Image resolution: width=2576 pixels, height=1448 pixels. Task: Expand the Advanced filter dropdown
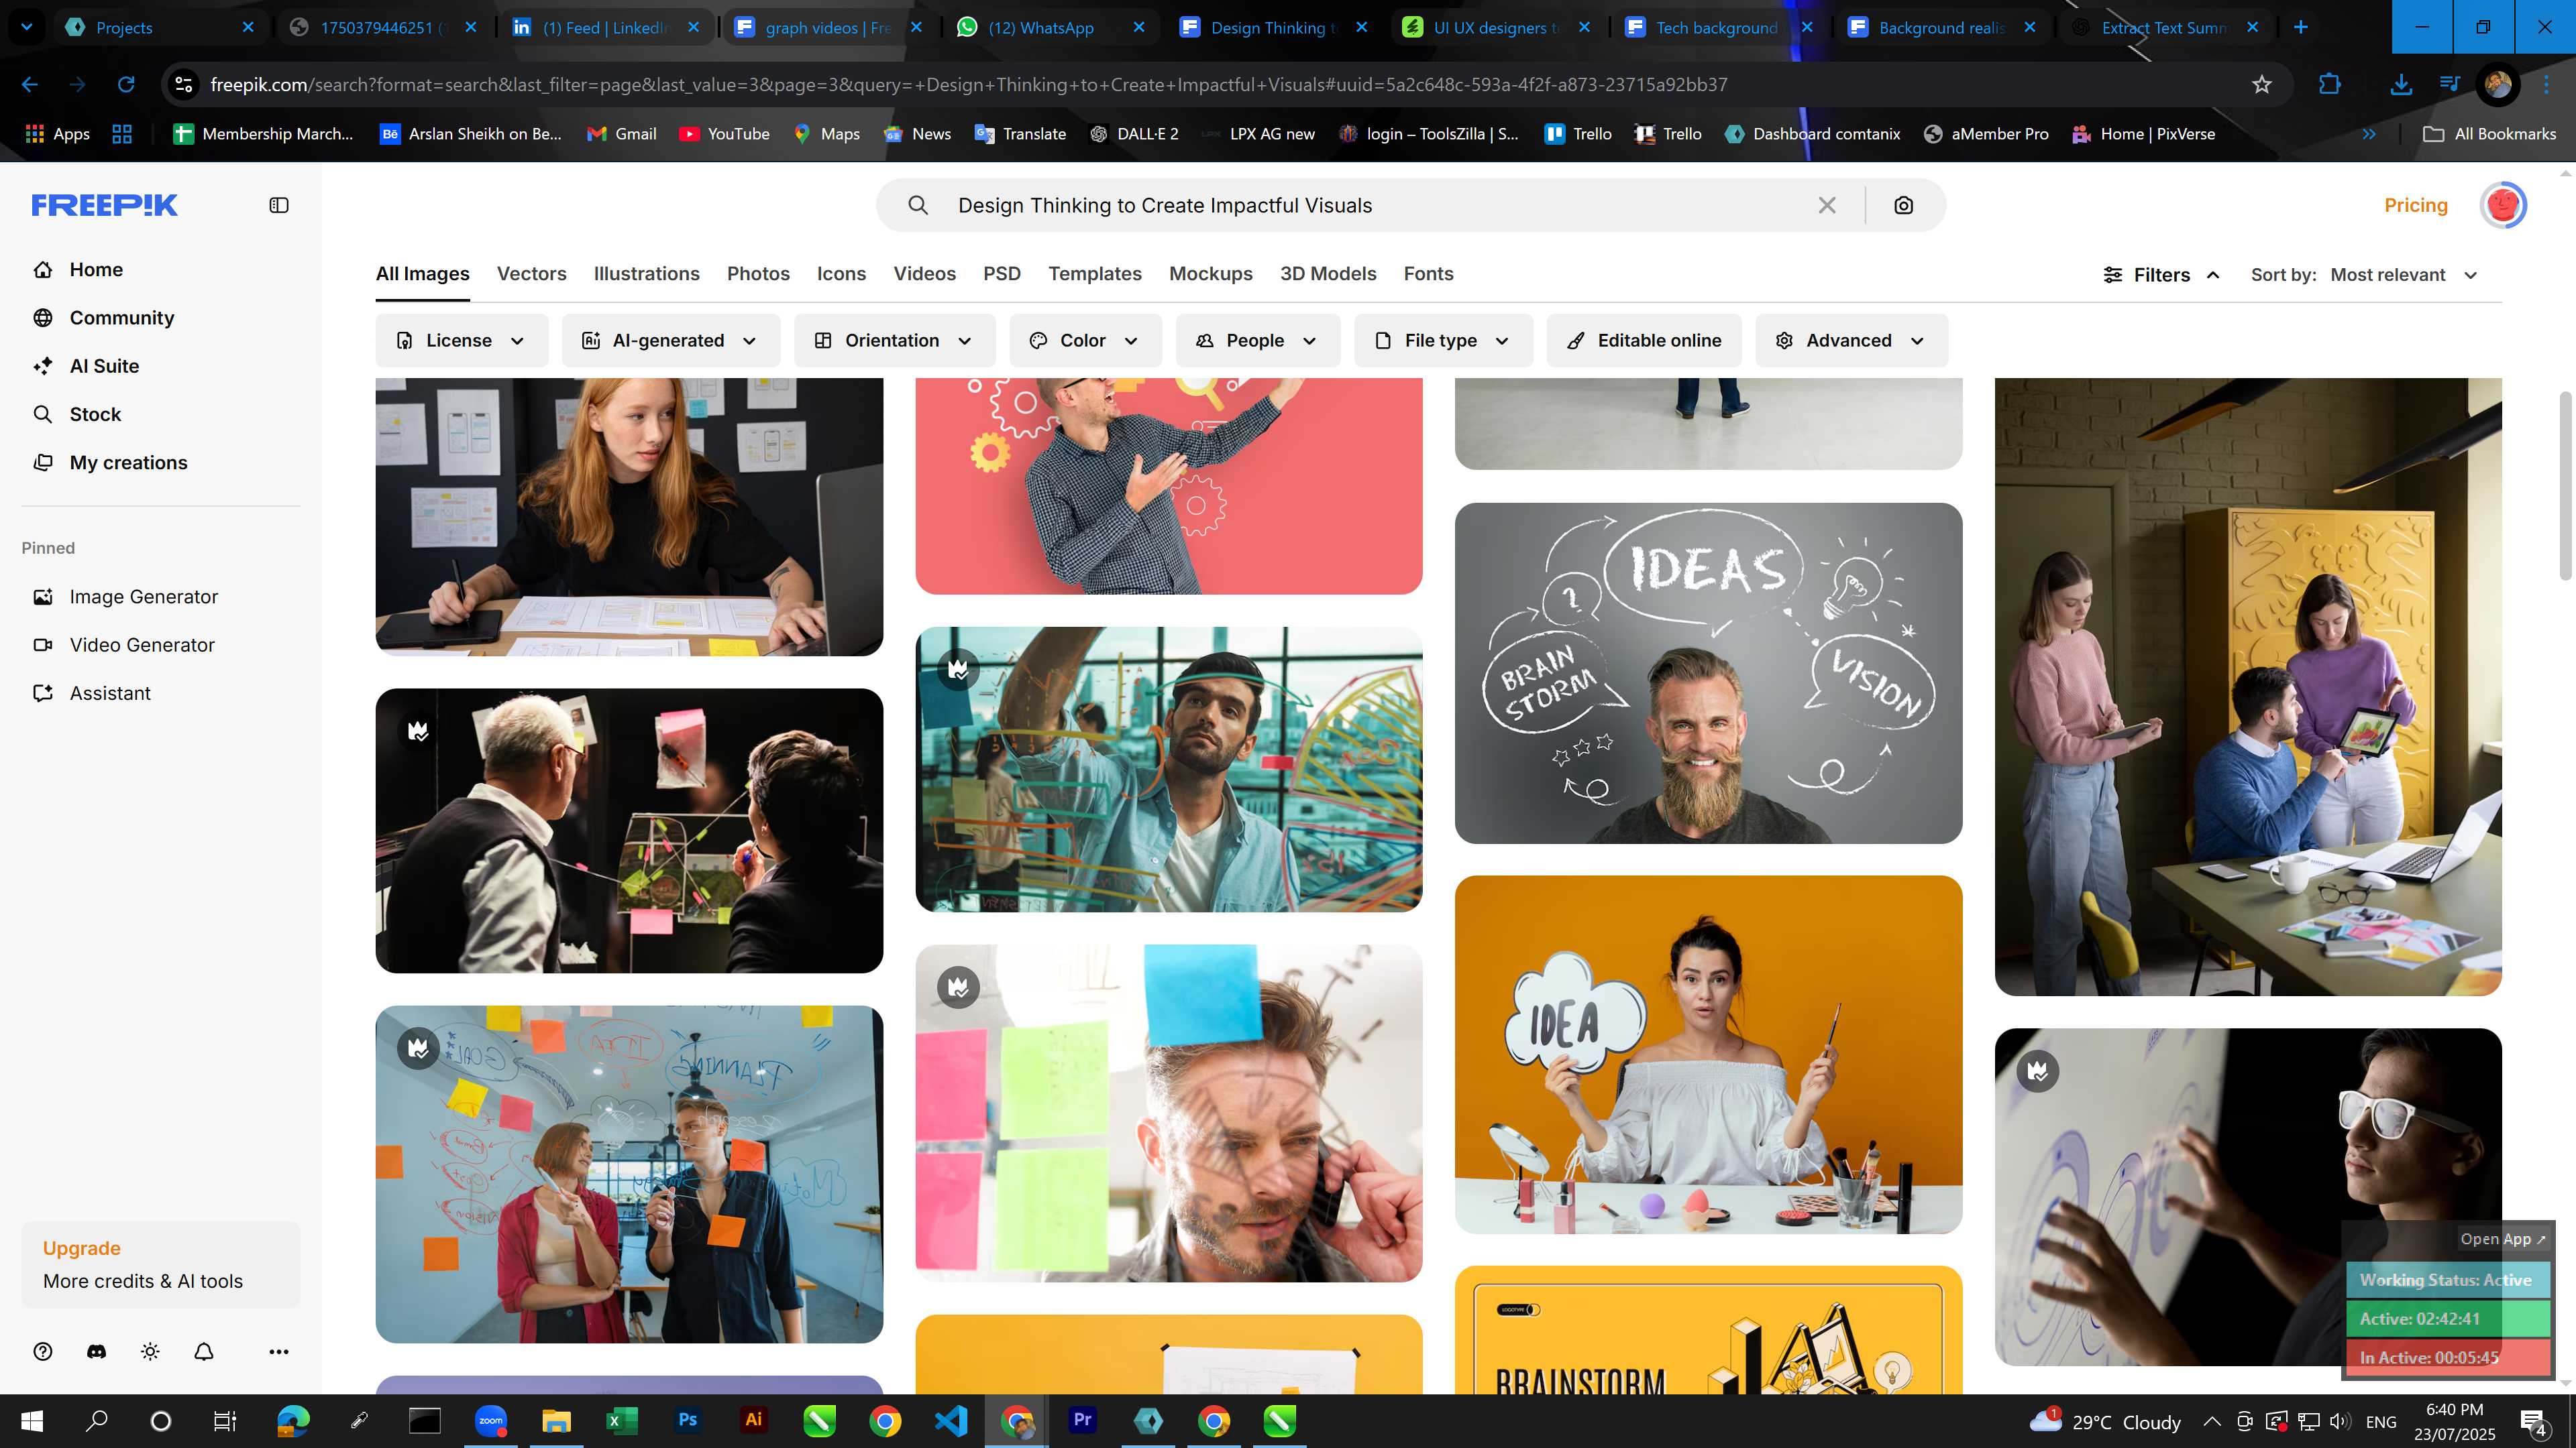[x=1851, y=341]
